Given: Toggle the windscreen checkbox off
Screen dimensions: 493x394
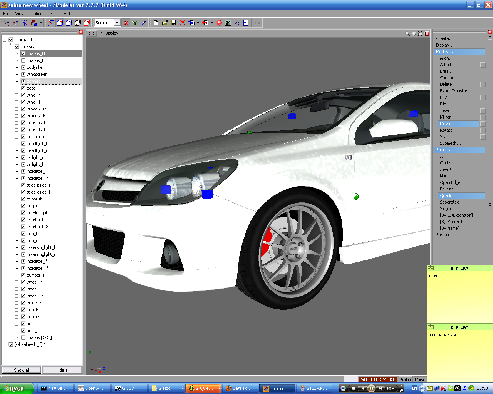Looking at the screenshot, I should (23, 74).
